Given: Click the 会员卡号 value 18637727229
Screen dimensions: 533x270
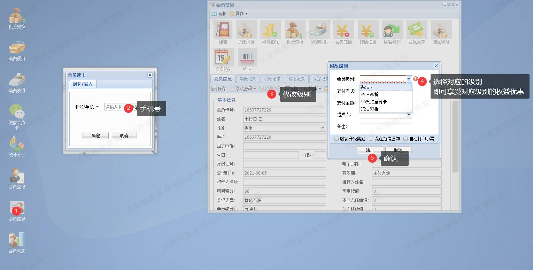Looking at the screenshot, I should click(284, 110).
